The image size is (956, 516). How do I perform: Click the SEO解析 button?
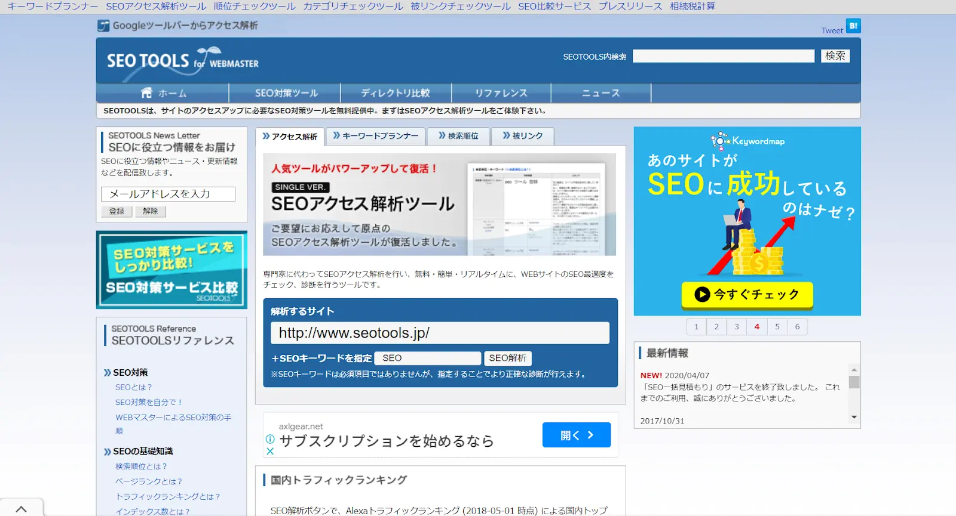[x=507, y=358]
